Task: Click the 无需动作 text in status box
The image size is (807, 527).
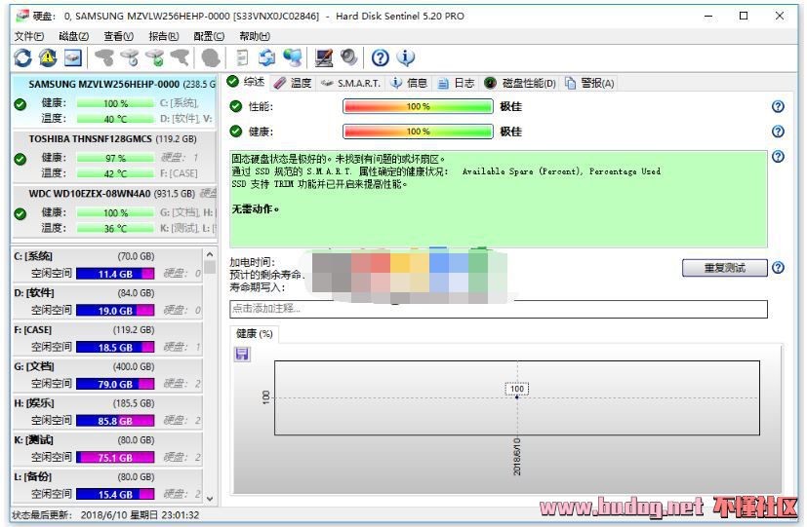Action: click(x=256, y=209)
